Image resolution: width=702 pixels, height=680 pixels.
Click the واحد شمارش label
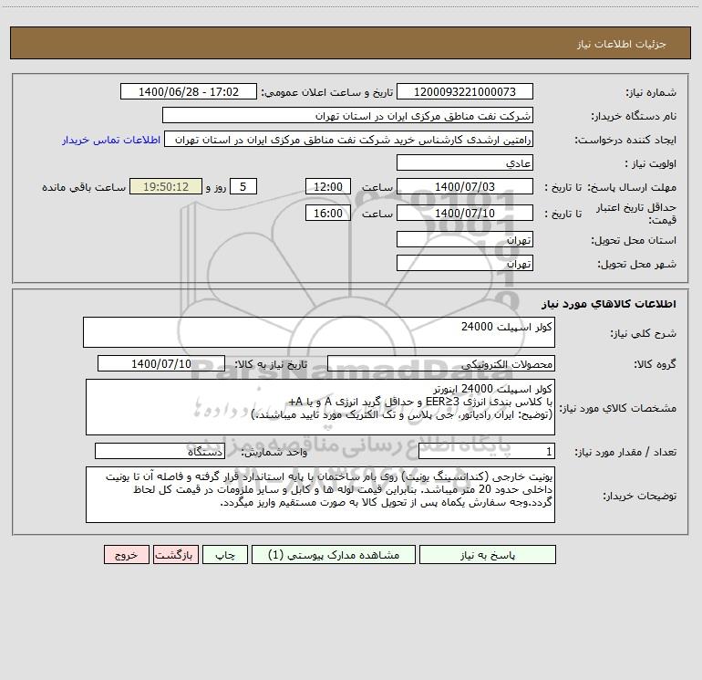274,452
